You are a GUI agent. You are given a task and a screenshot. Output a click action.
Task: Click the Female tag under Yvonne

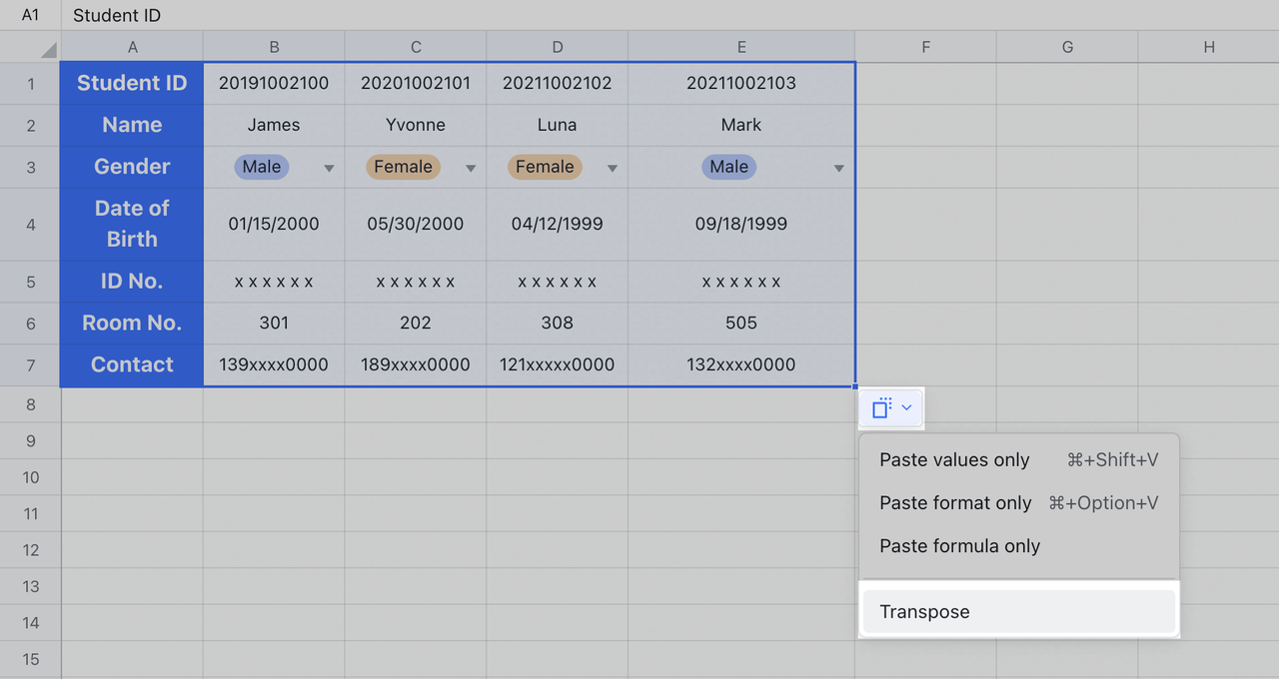(x=403, y=167)
